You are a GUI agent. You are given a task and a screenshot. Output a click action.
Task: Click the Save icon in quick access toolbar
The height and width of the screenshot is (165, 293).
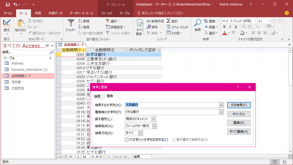click(8, 4)
